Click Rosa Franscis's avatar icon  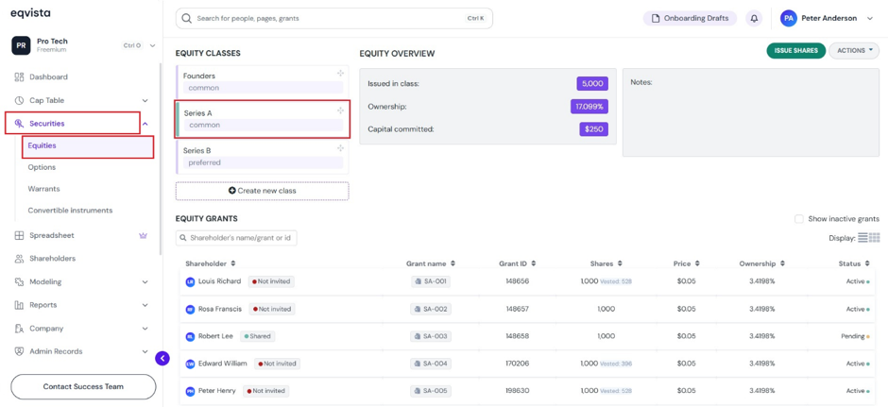point(190,309)
